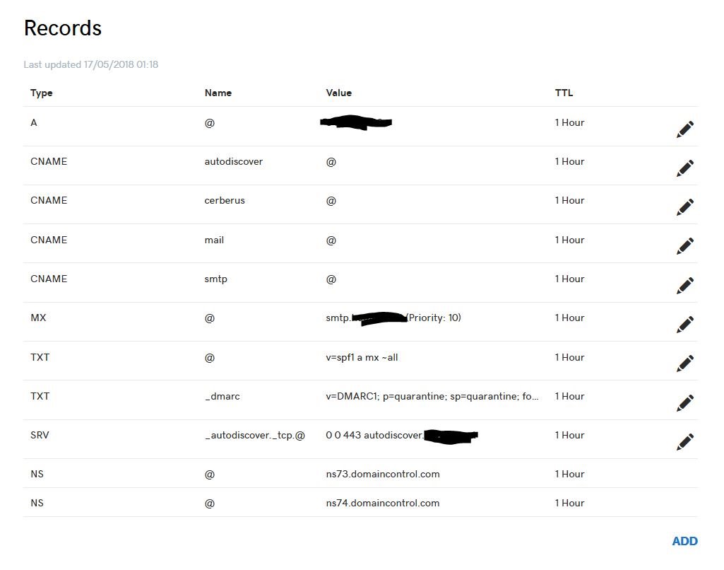The height and width of the screenshot is (570, 724).
Task: Edit the _dmarc TXT record
Action: tap(685, 402)
